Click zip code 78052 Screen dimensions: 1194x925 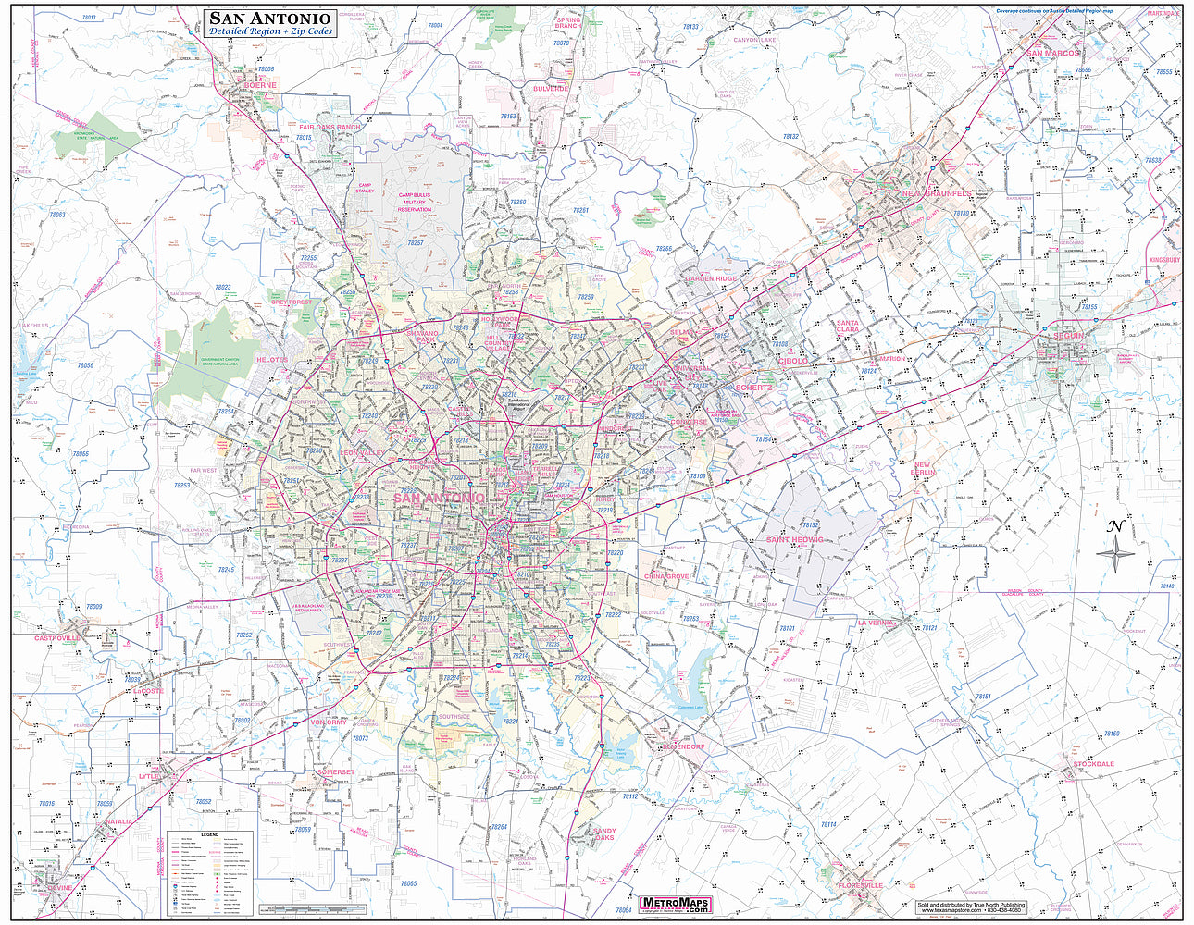(203, 801)
